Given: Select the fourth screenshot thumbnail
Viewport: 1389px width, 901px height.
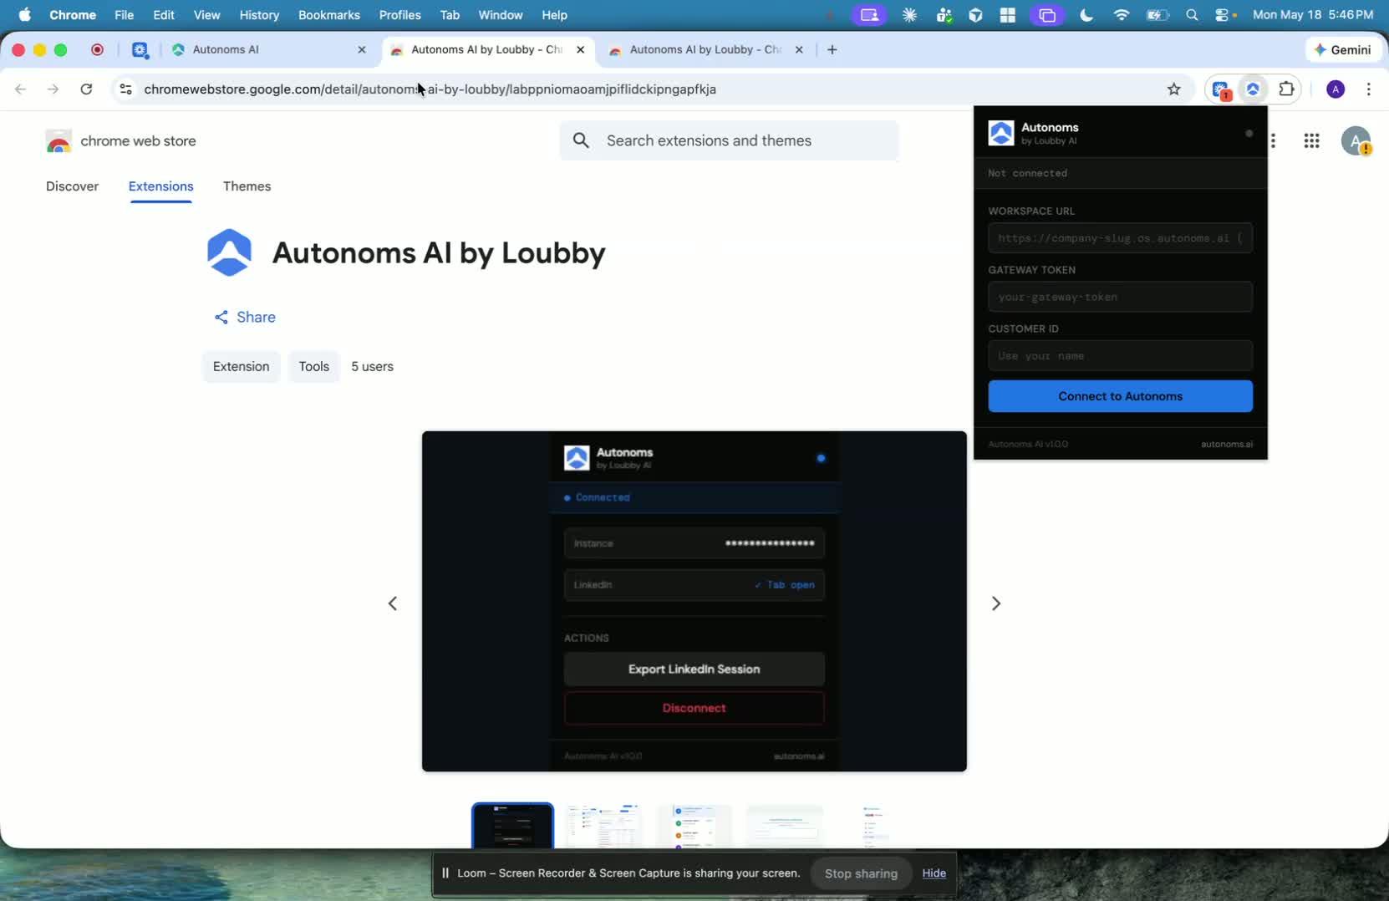Looking at the screenshot, I should (785, 826).
